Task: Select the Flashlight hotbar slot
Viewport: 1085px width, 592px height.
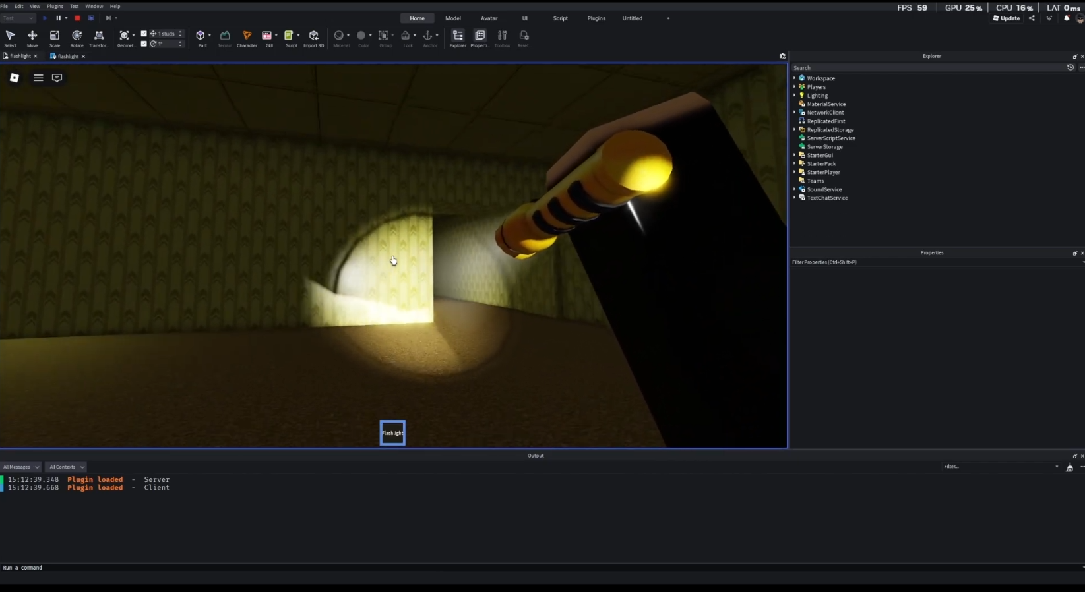Action: pyautogui.click(x=392, y=433)
